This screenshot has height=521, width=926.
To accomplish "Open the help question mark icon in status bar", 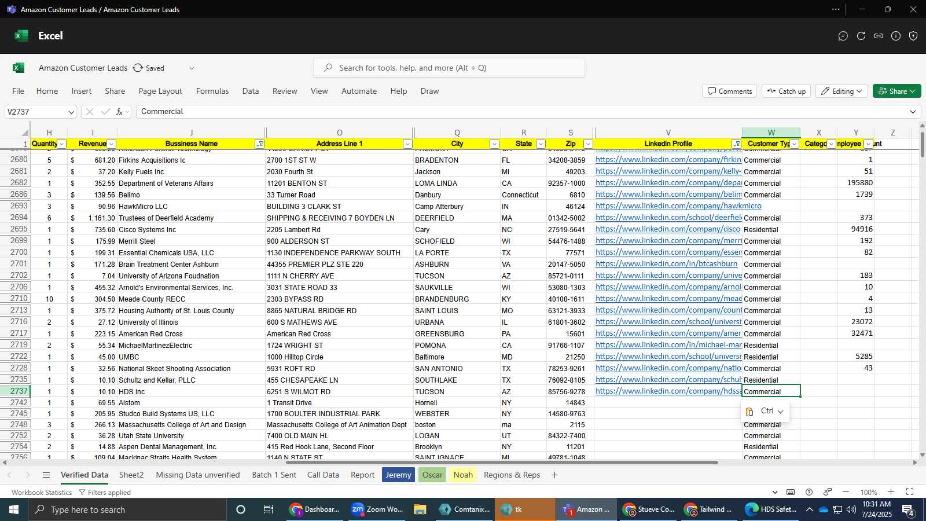I will tap(809, 492).
